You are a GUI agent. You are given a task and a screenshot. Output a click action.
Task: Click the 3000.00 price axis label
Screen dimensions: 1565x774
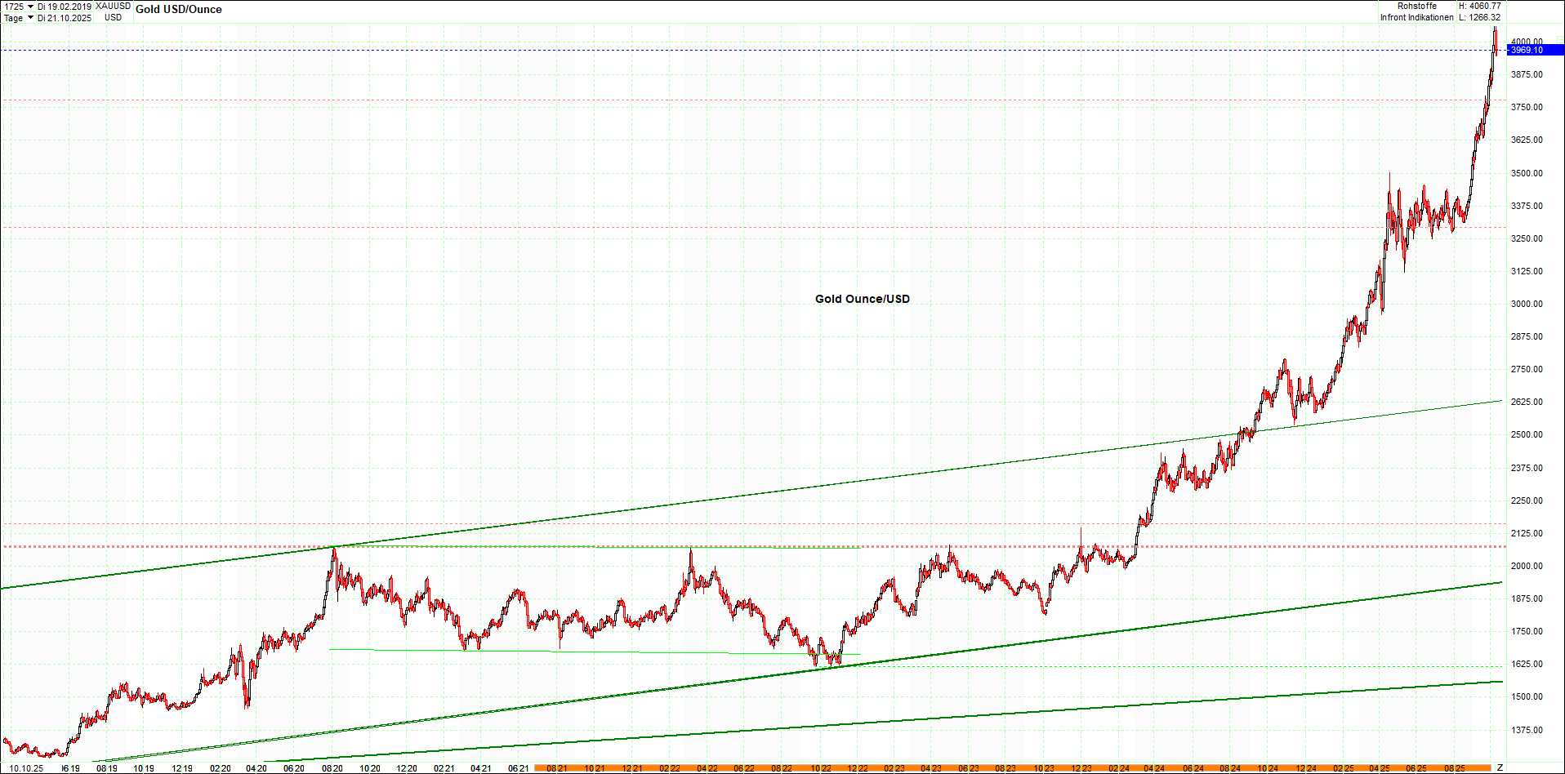[x=1527, y=304]
